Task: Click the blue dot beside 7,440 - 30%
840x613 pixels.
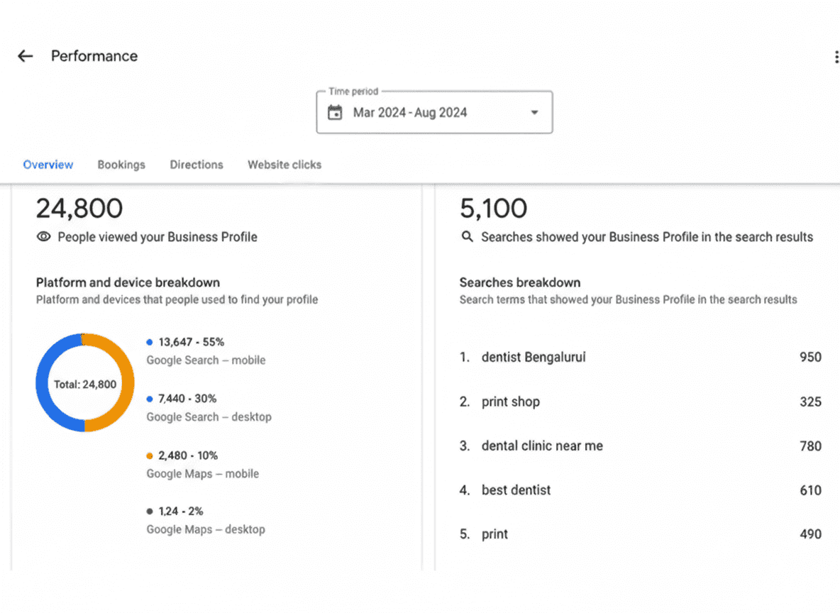Action: (150, 399)
